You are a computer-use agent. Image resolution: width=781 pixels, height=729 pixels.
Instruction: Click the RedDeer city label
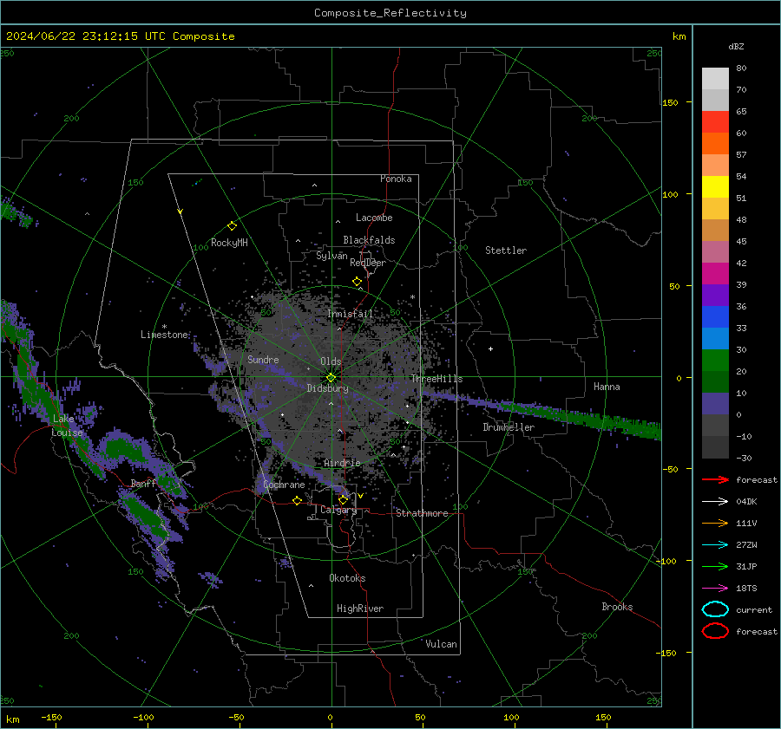[368, 263]
